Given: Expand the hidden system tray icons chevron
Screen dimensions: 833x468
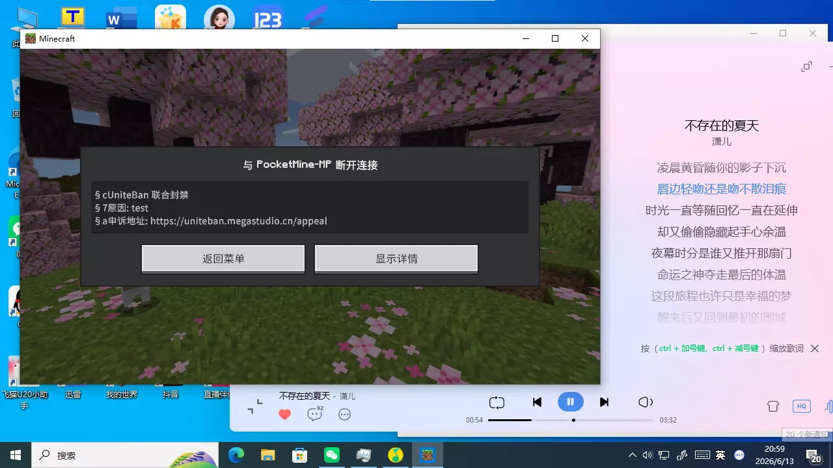Looking at the screenshot, I should 632,456.
